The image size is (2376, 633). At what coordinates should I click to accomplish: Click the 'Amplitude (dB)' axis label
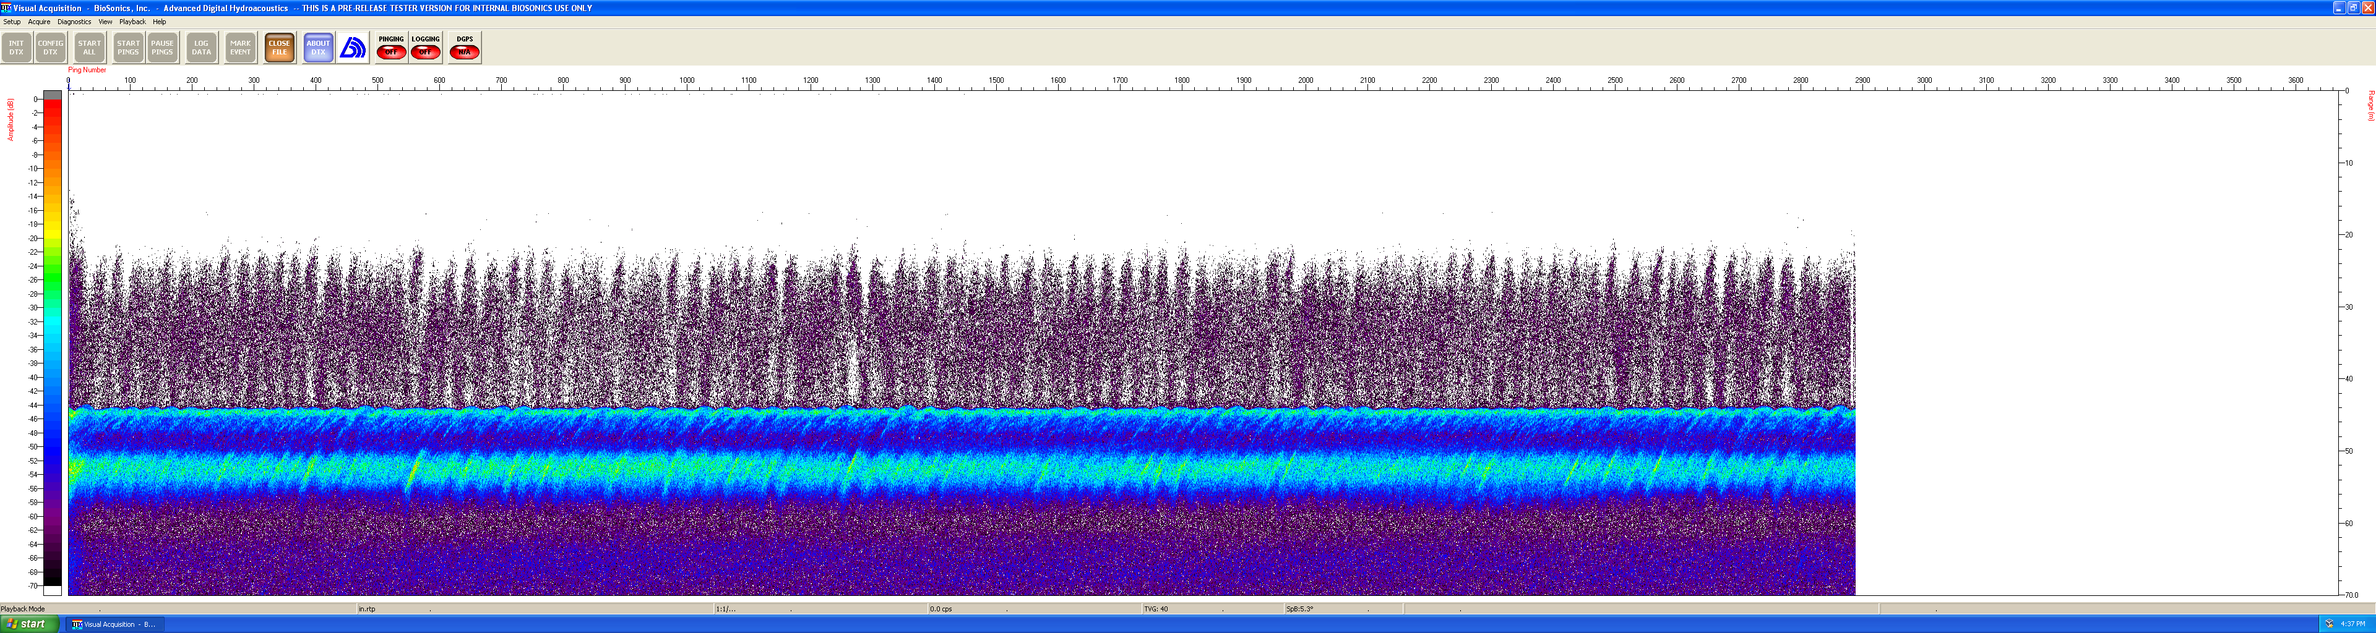[11, 120]
